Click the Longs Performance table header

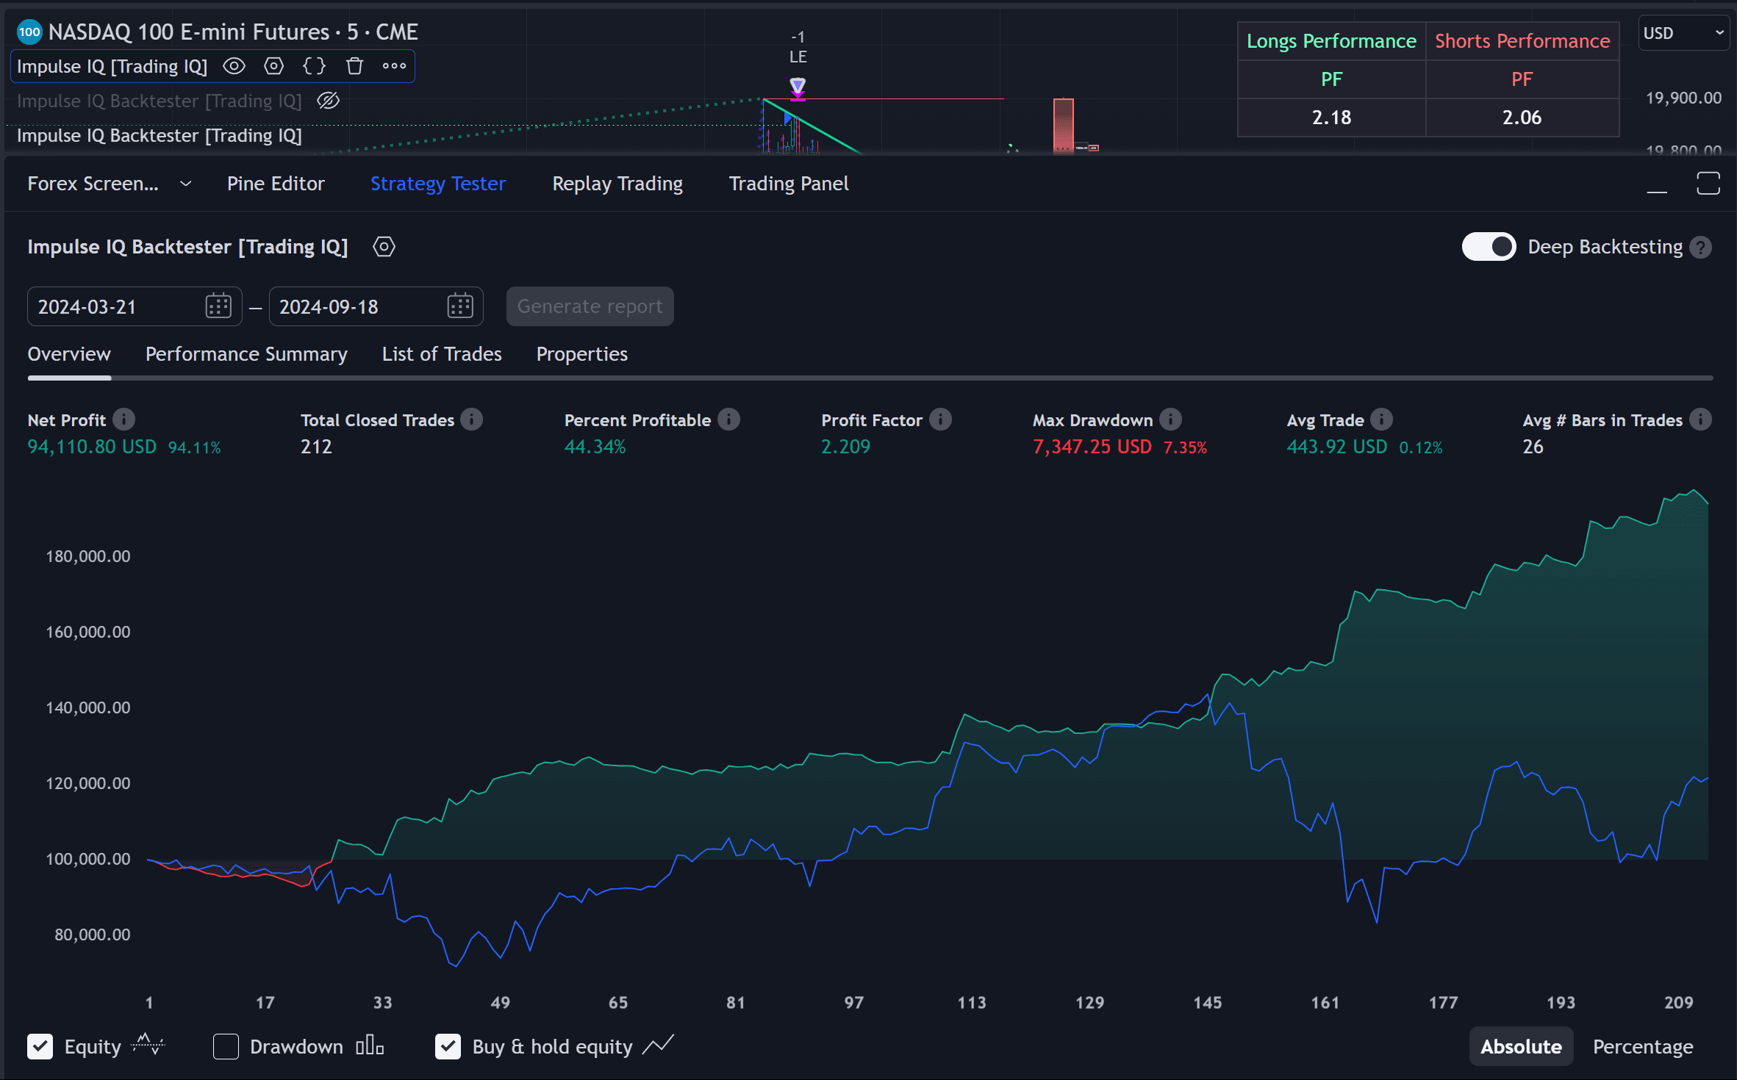coord(1331,41)
